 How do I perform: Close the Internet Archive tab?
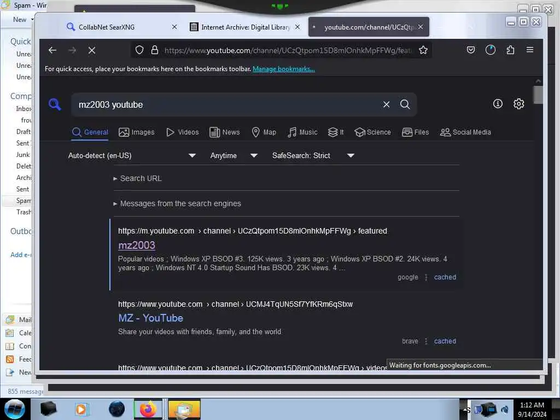coord(297,27)
